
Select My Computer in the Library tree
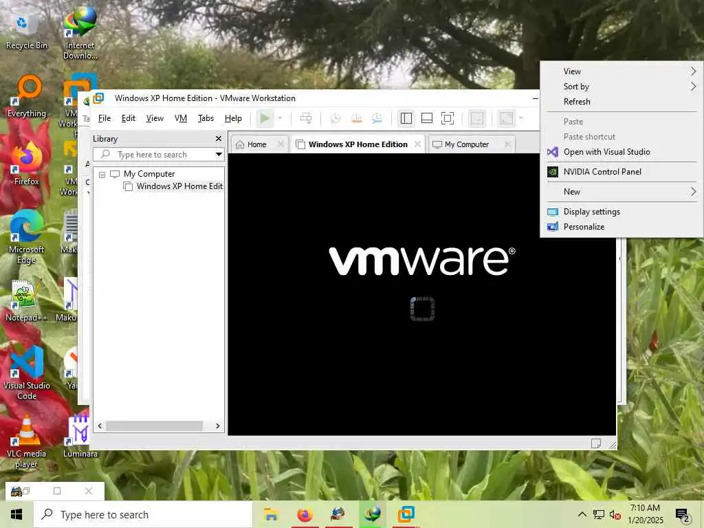149,174
